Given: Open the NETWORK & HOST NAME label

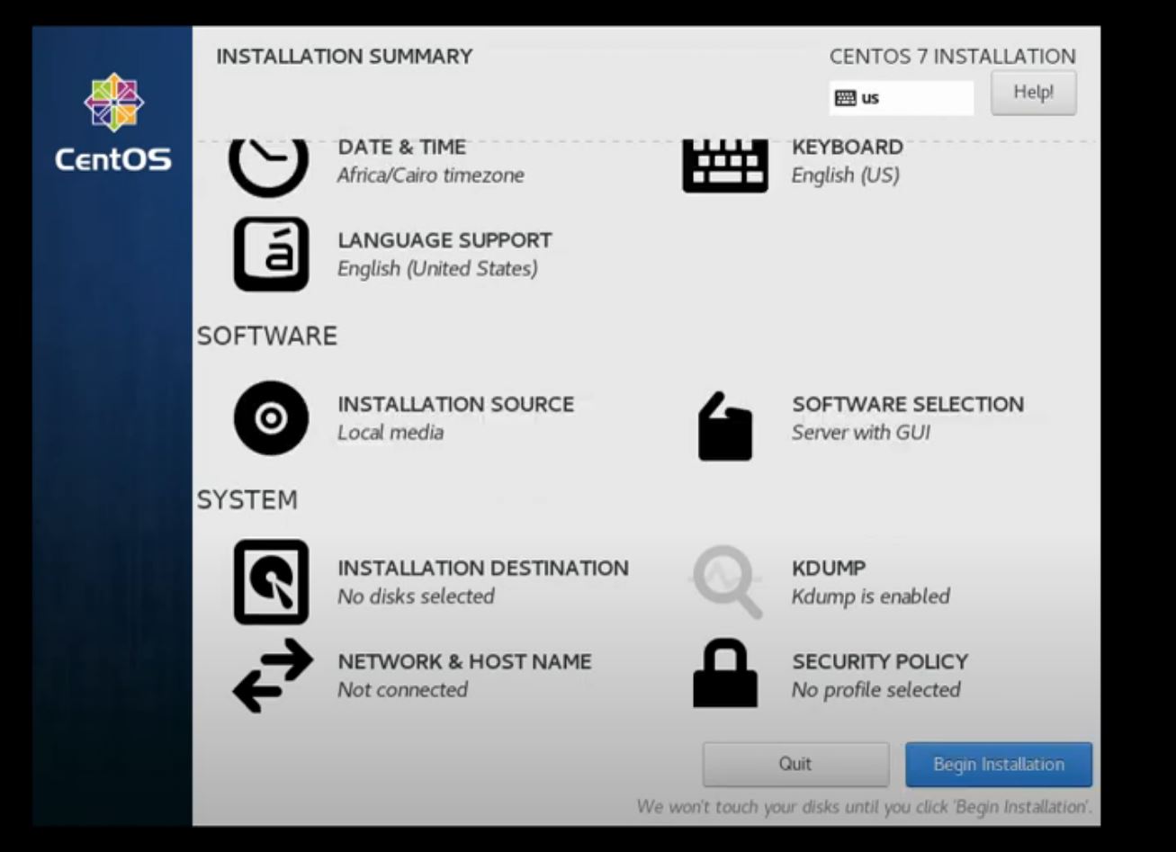Looking at the screenshot, I should [465, 662].
